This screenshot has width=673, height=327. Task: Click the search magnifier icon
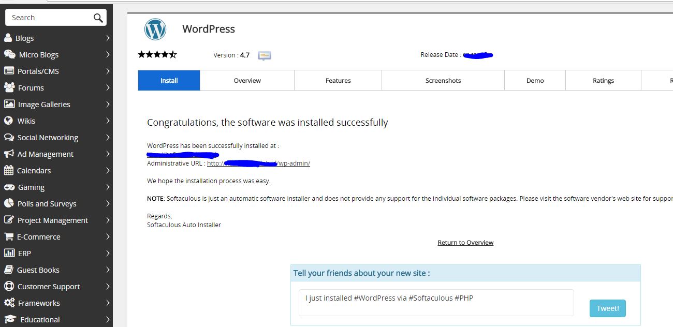(98, 18)
